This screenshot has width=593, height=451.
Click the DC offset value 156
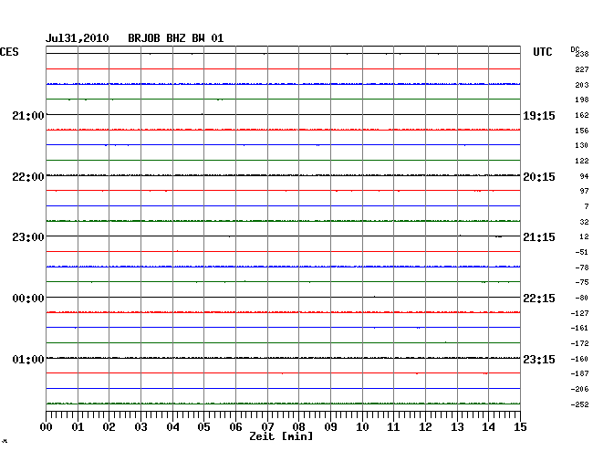tap(582, 131)
